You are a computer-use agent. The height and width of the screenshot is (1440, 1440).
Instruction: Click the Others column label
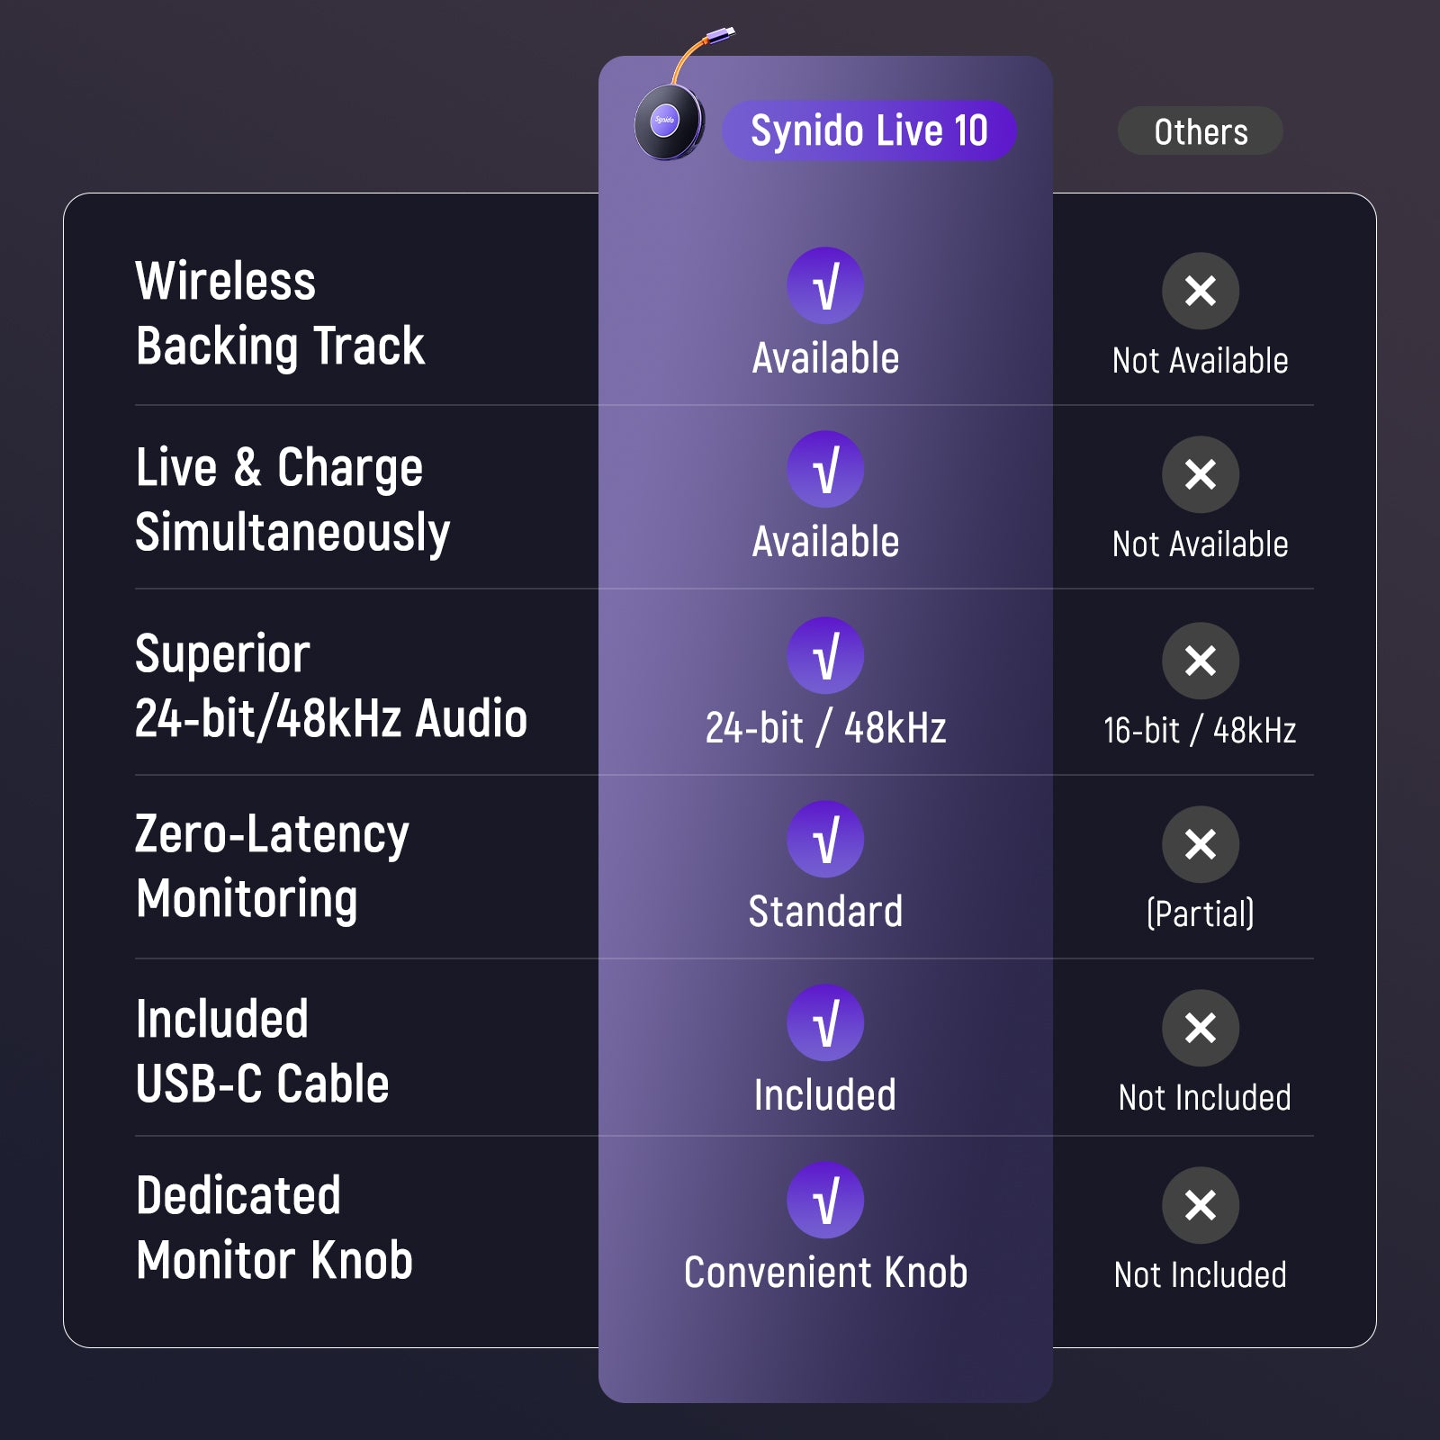click(1200, 131)
